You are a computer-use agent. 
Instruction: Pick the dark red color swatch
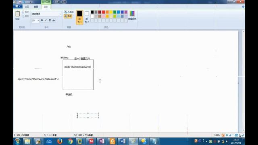[x=100, y=12]
